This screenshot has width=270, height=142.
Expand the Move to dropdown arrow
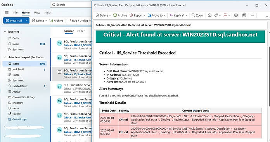[164, 15]
